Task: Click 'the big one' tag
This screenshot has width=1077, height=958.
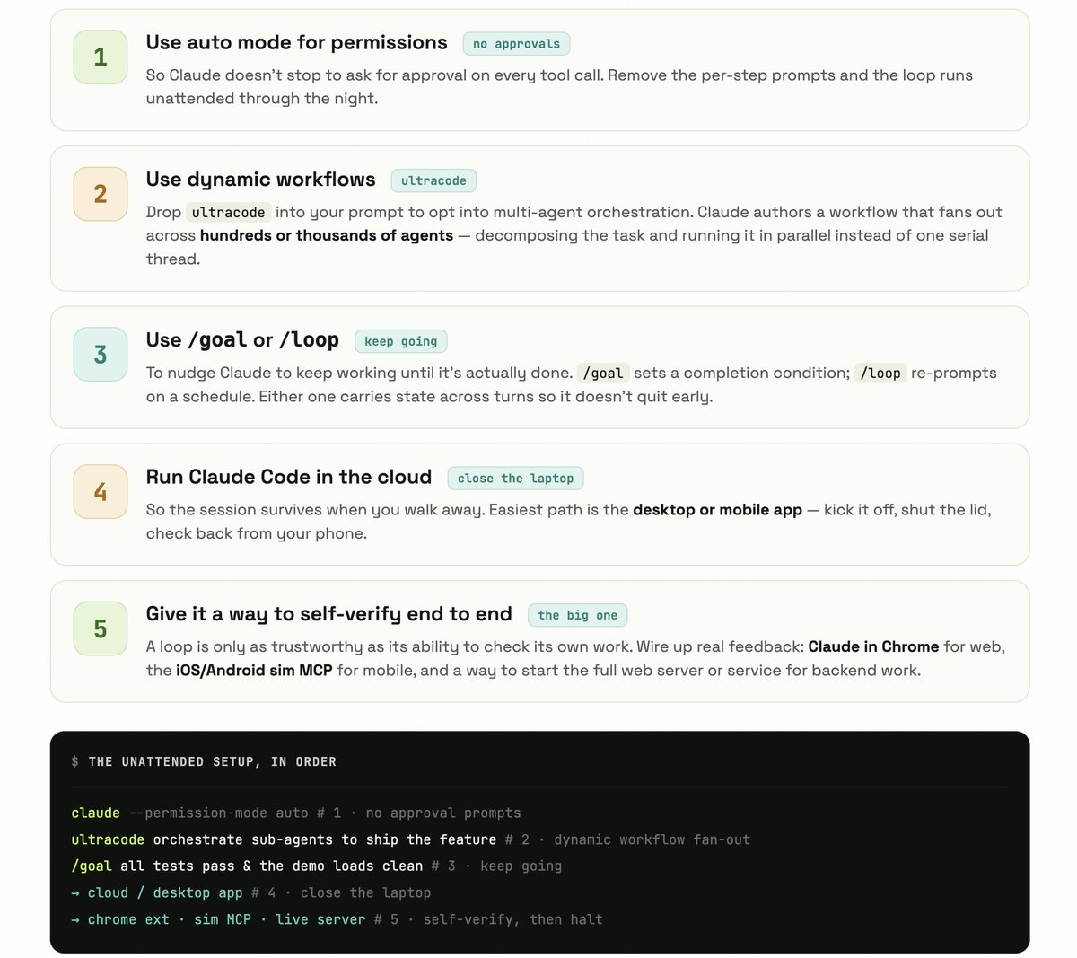Action: tap(577, 615)
